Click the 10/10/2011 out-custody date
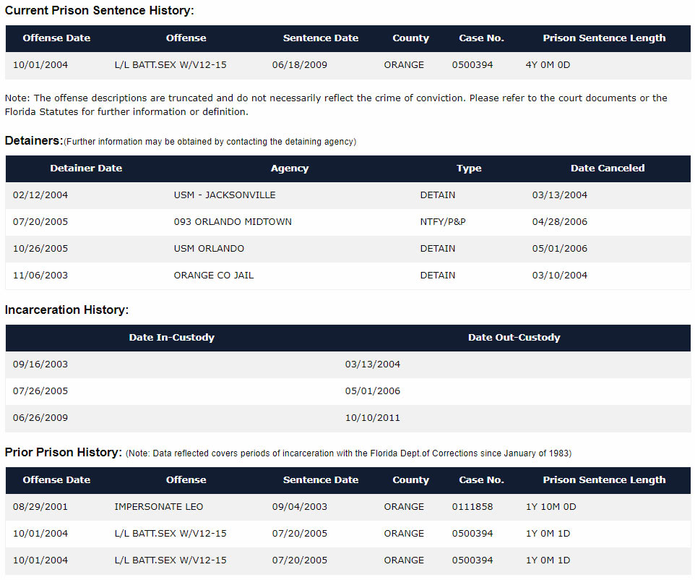The image size is (695, 580). point(372,418)
